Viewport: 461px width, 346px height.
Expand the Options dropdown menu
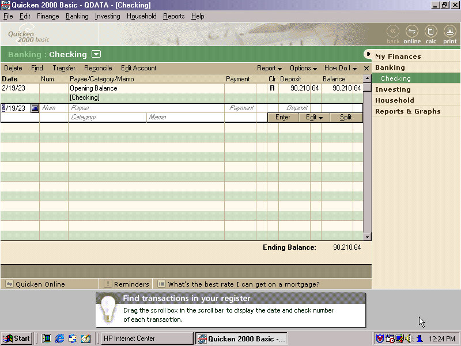(x=303, y=68)
